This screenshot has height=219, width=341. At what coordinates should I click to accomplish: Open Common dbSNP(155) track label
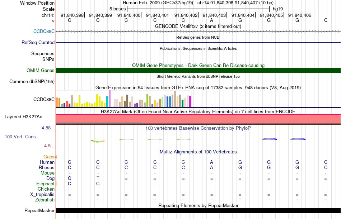pos(32,81)
